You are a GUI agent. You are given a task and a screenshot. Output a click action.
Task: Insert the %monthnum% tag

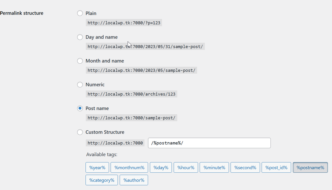tap(130, 168)
